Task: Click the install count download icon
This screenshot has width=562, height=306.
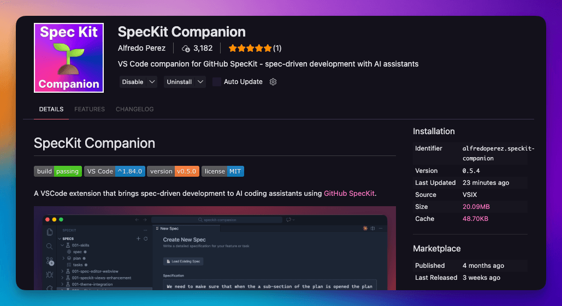Action: pos(186,49)
